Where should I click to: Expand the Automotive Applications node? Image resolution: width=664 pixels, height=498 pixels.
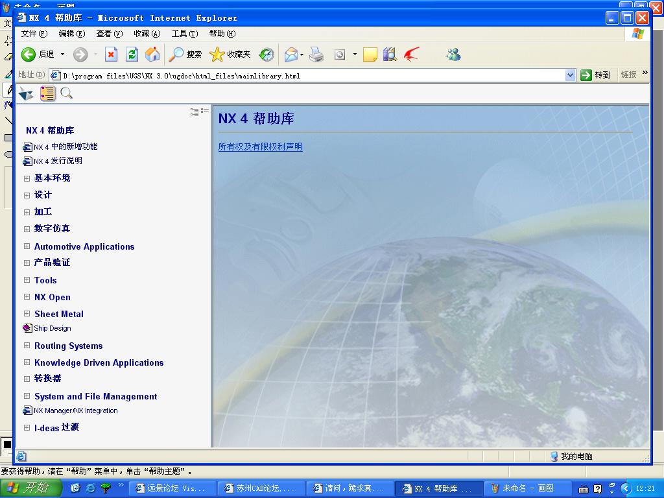pyautogui.click(x=27, y=246)
